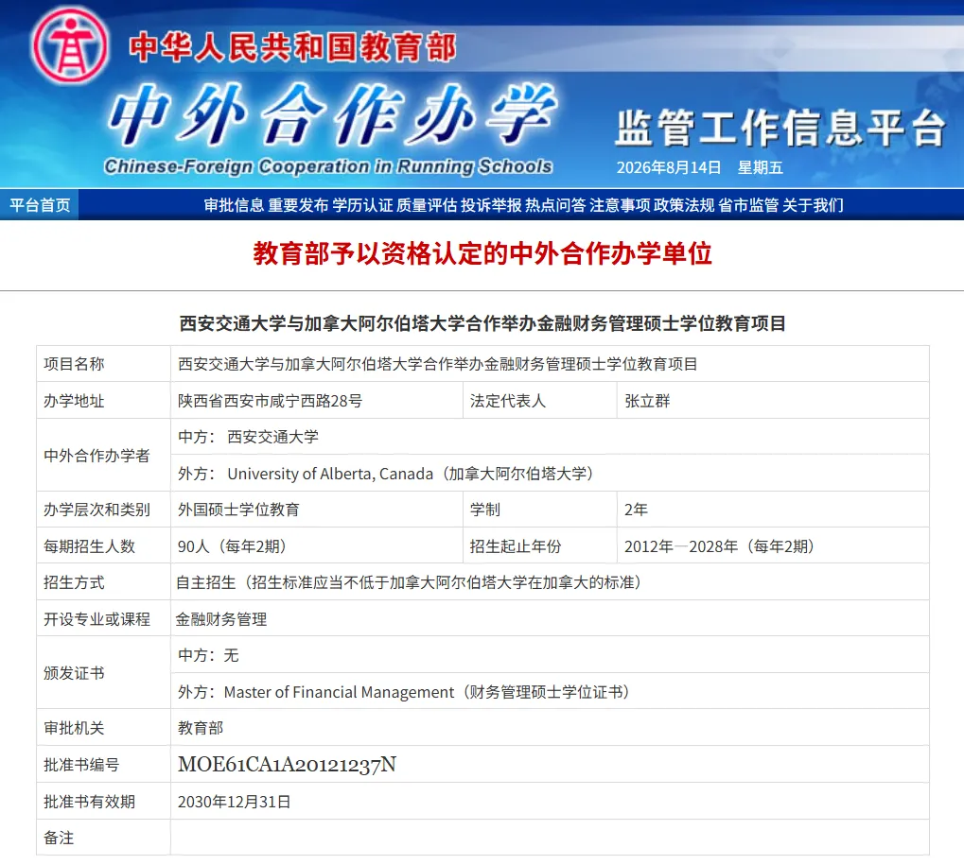Click the 开设专业或课程 label cell
Image resolution: width=964 pixels, height=865 pixels.
tap(103, 618)
